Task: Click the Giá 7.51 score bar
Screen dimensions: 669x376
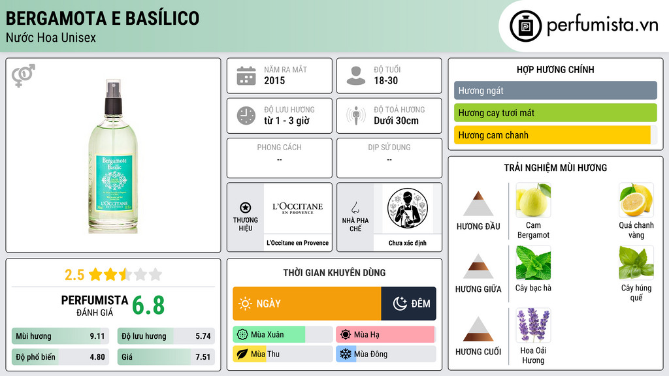Action: [x=166, y=357]
